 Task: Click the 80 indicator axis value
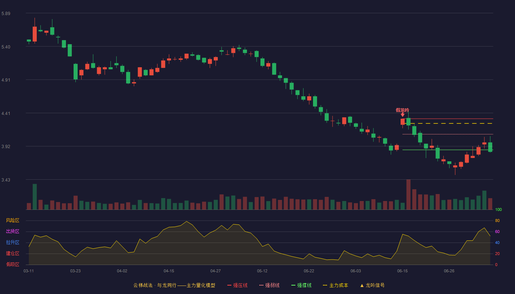497,220
